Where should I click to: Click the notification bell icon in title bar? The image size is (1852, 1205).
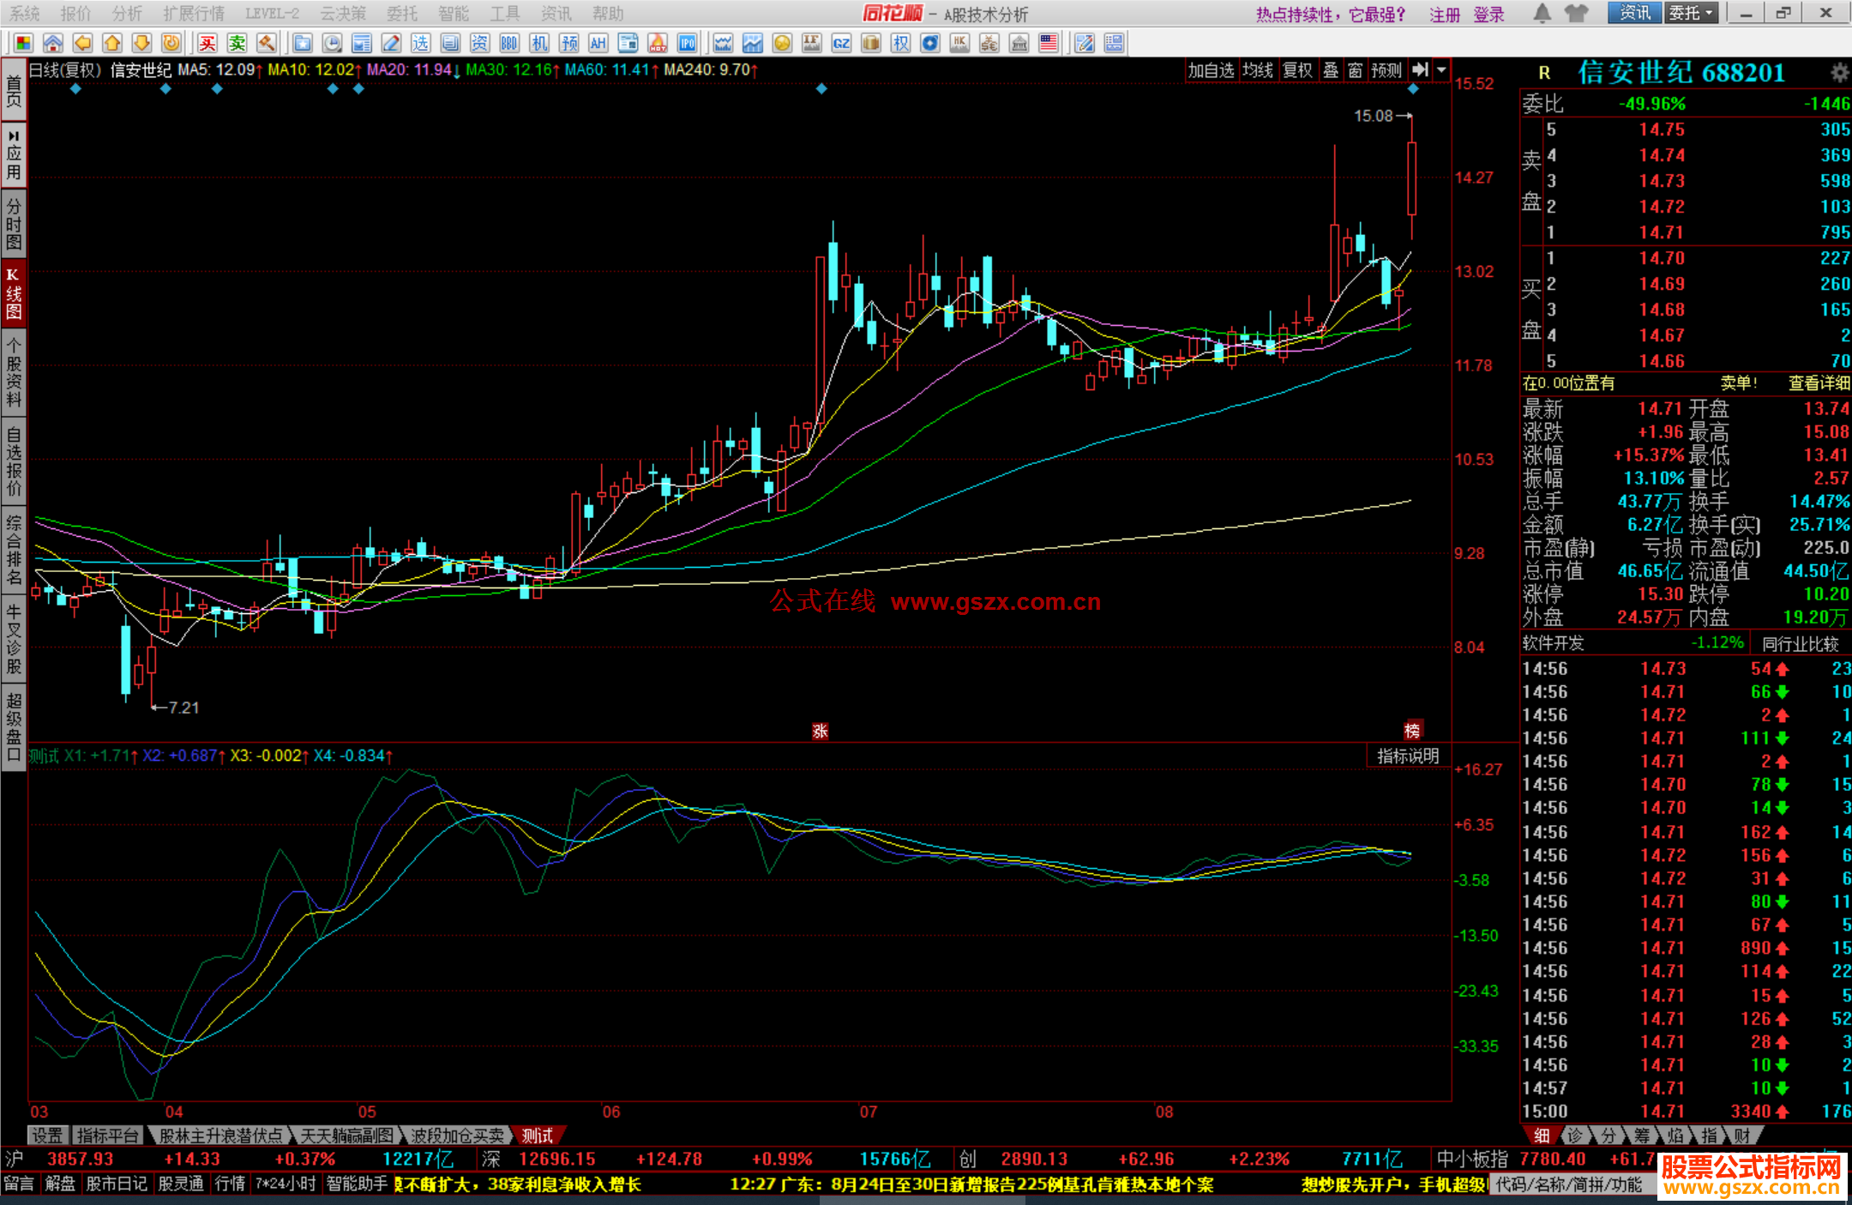tap(1542, 13)
